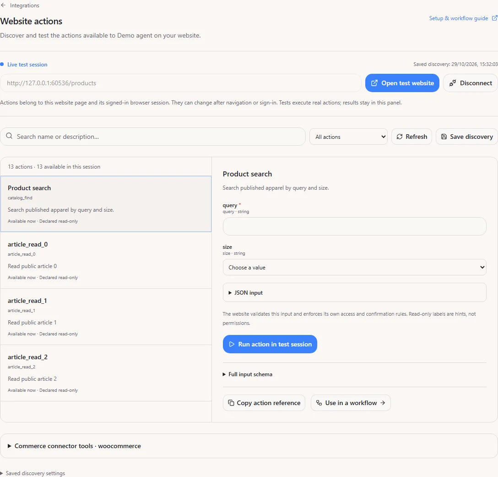This screenshot has width=498, height=477.
Task: Click the Website actions page title
Action: click(31, 21)
